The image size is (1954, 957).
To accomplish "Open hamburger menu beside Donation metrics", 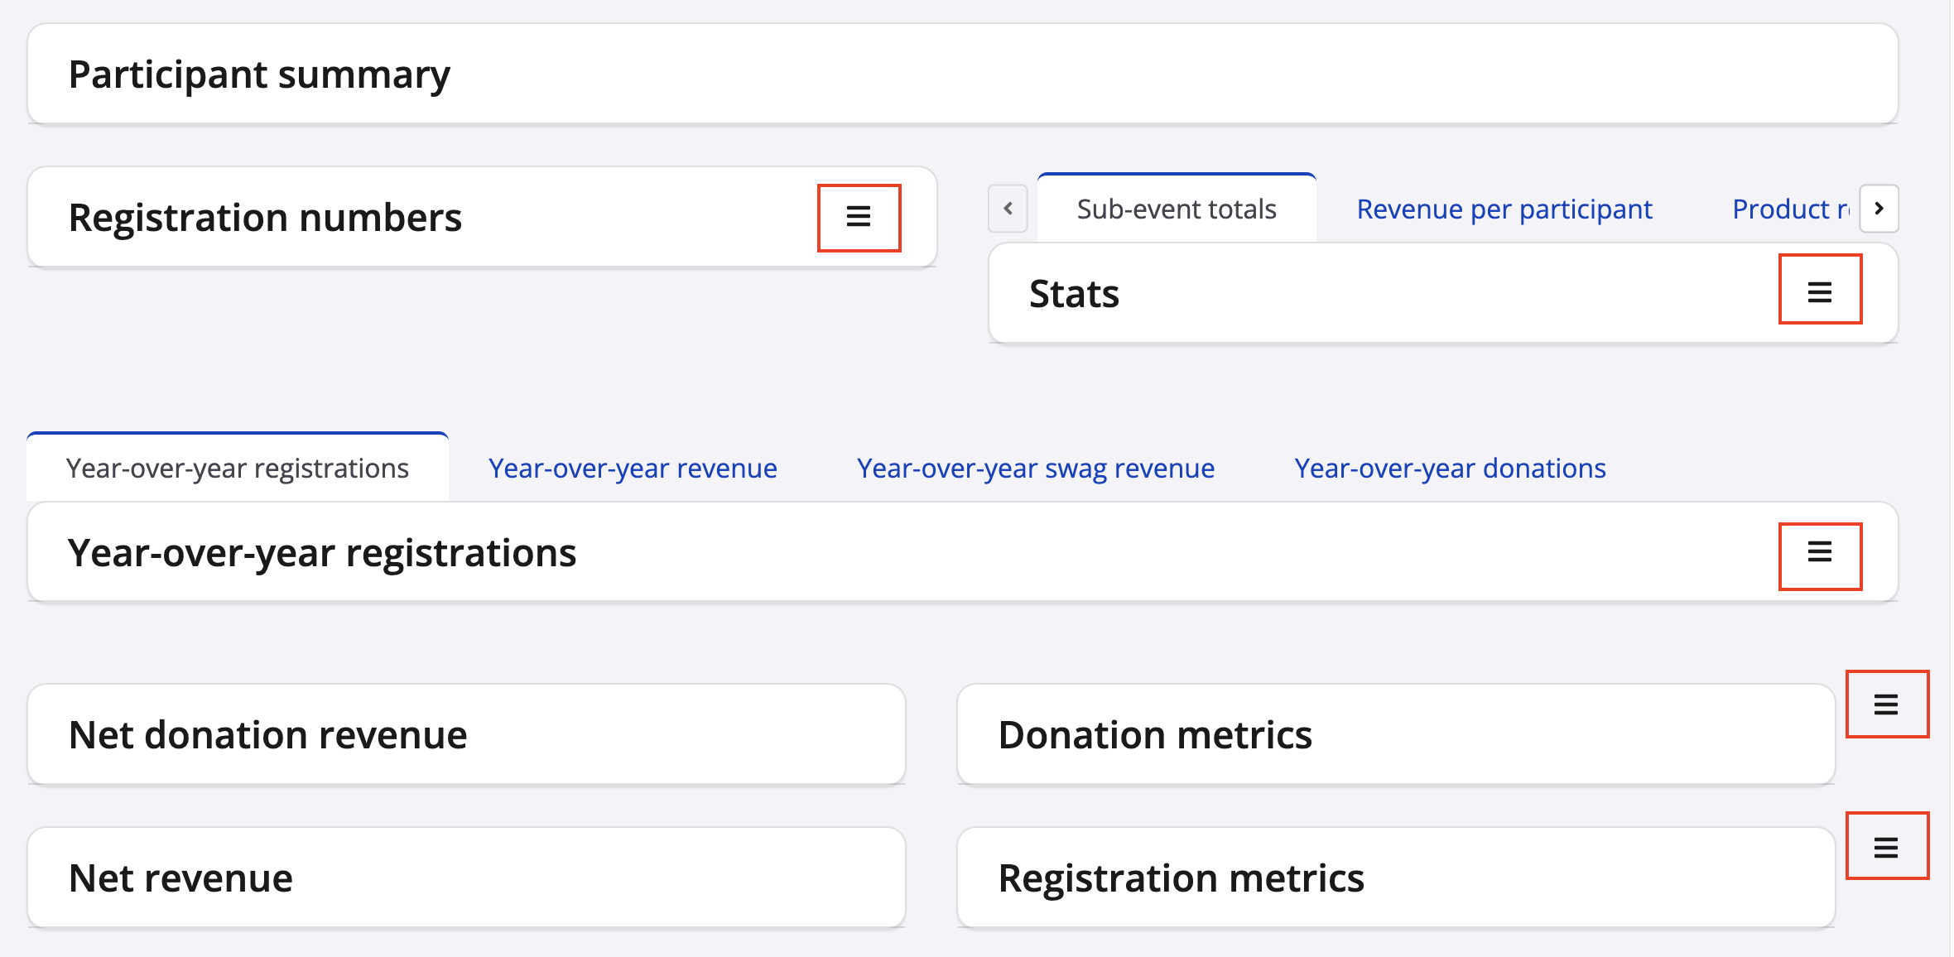I will click(x=1886, y=705).
